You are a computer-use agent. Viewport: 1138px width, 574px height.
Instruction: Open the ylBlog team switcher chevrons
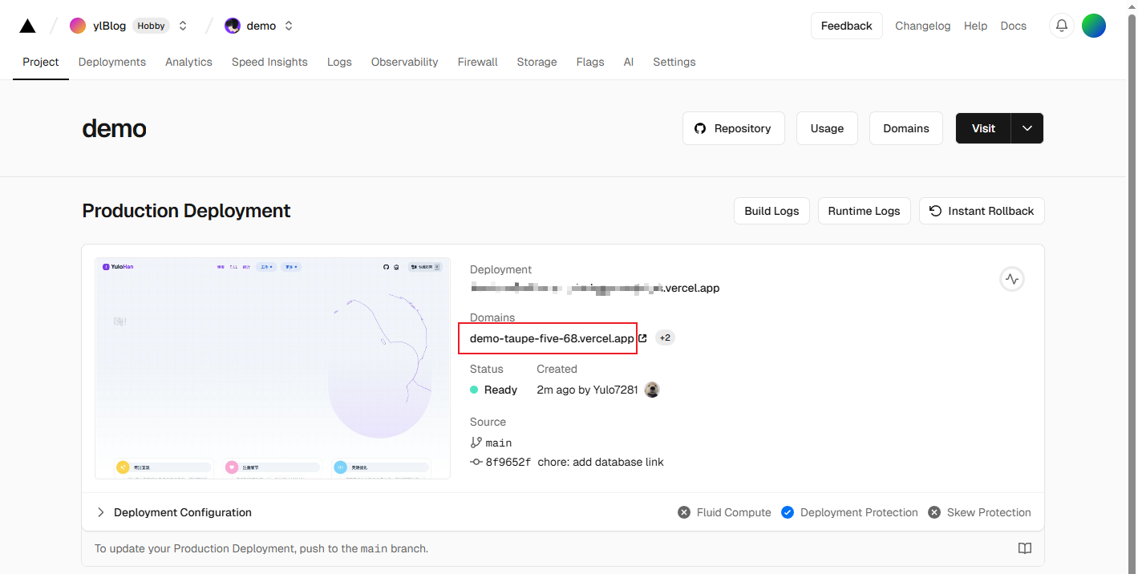pyautogui.click(x=183, y=26)
